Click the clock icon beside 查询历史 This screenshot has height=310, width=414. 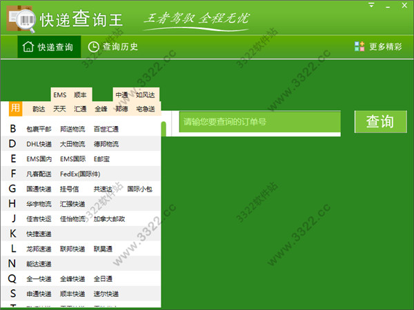point(93,47)
